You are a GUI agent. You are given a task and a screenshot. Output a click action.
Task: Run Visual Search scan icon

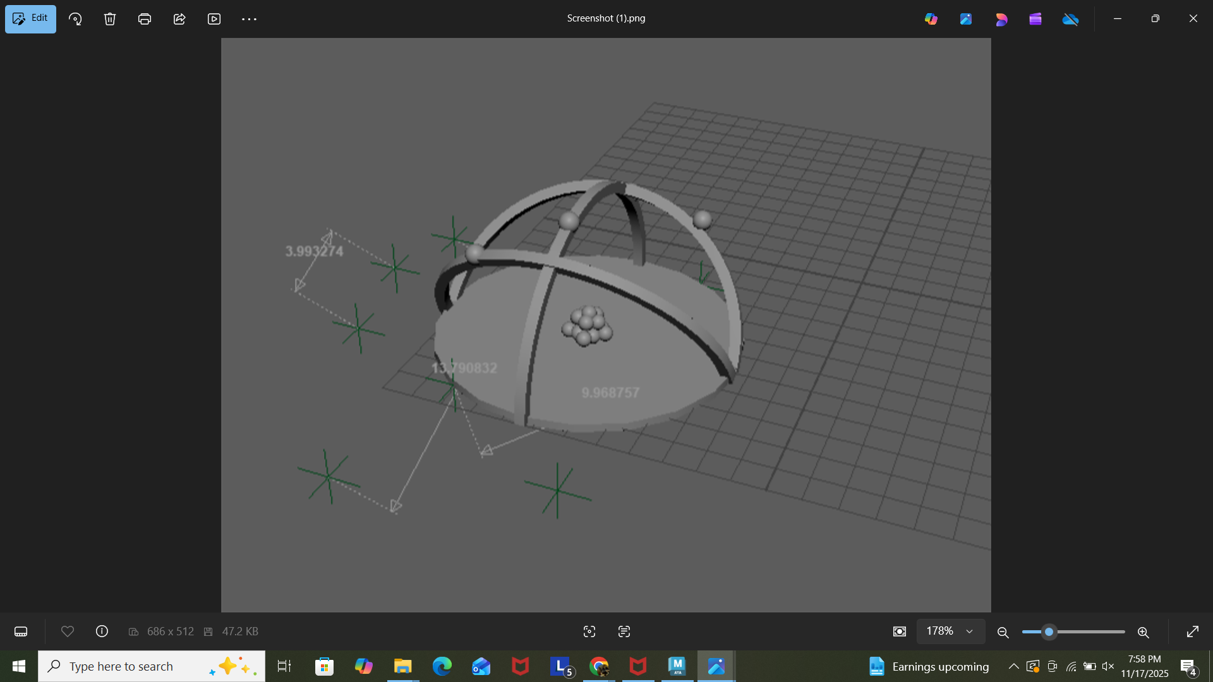589,631
